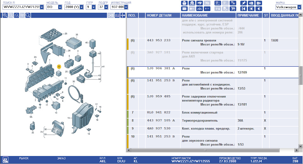Click chassis number WVWZZZ1JZYW712555 in status bar
The width and height of the screenshot is (303, 164).
tap(191, 161)
